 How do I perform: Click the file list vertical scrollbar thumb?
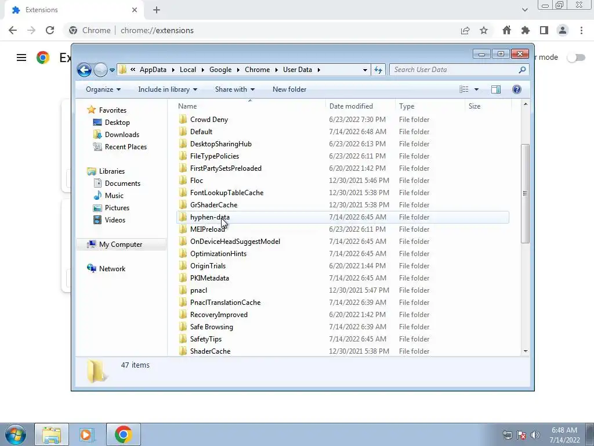point(525,193)
